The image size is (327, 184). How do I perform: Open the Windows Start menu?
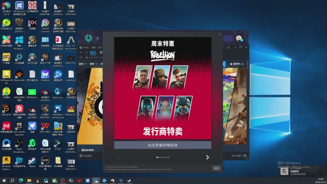pyautogui.click(x=4, y=180)
